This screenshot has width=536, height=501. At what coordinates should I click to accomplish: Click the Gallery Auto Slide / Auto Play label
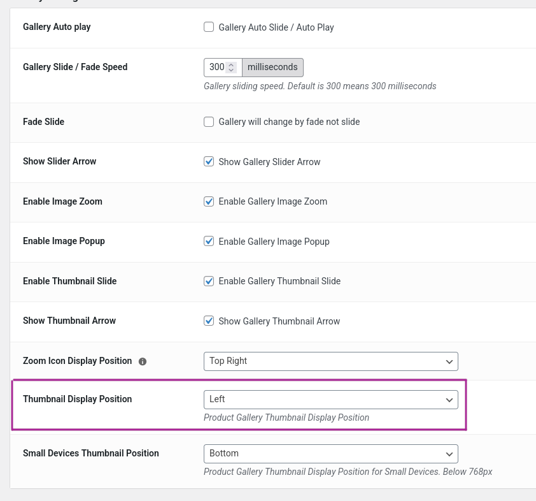[x=276, y=27]
